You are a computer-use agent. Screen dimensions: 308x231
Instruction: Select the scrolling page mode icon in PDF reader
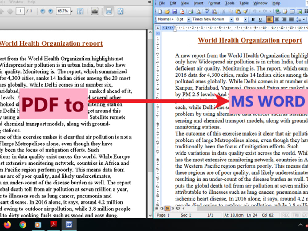coord(109,11)
